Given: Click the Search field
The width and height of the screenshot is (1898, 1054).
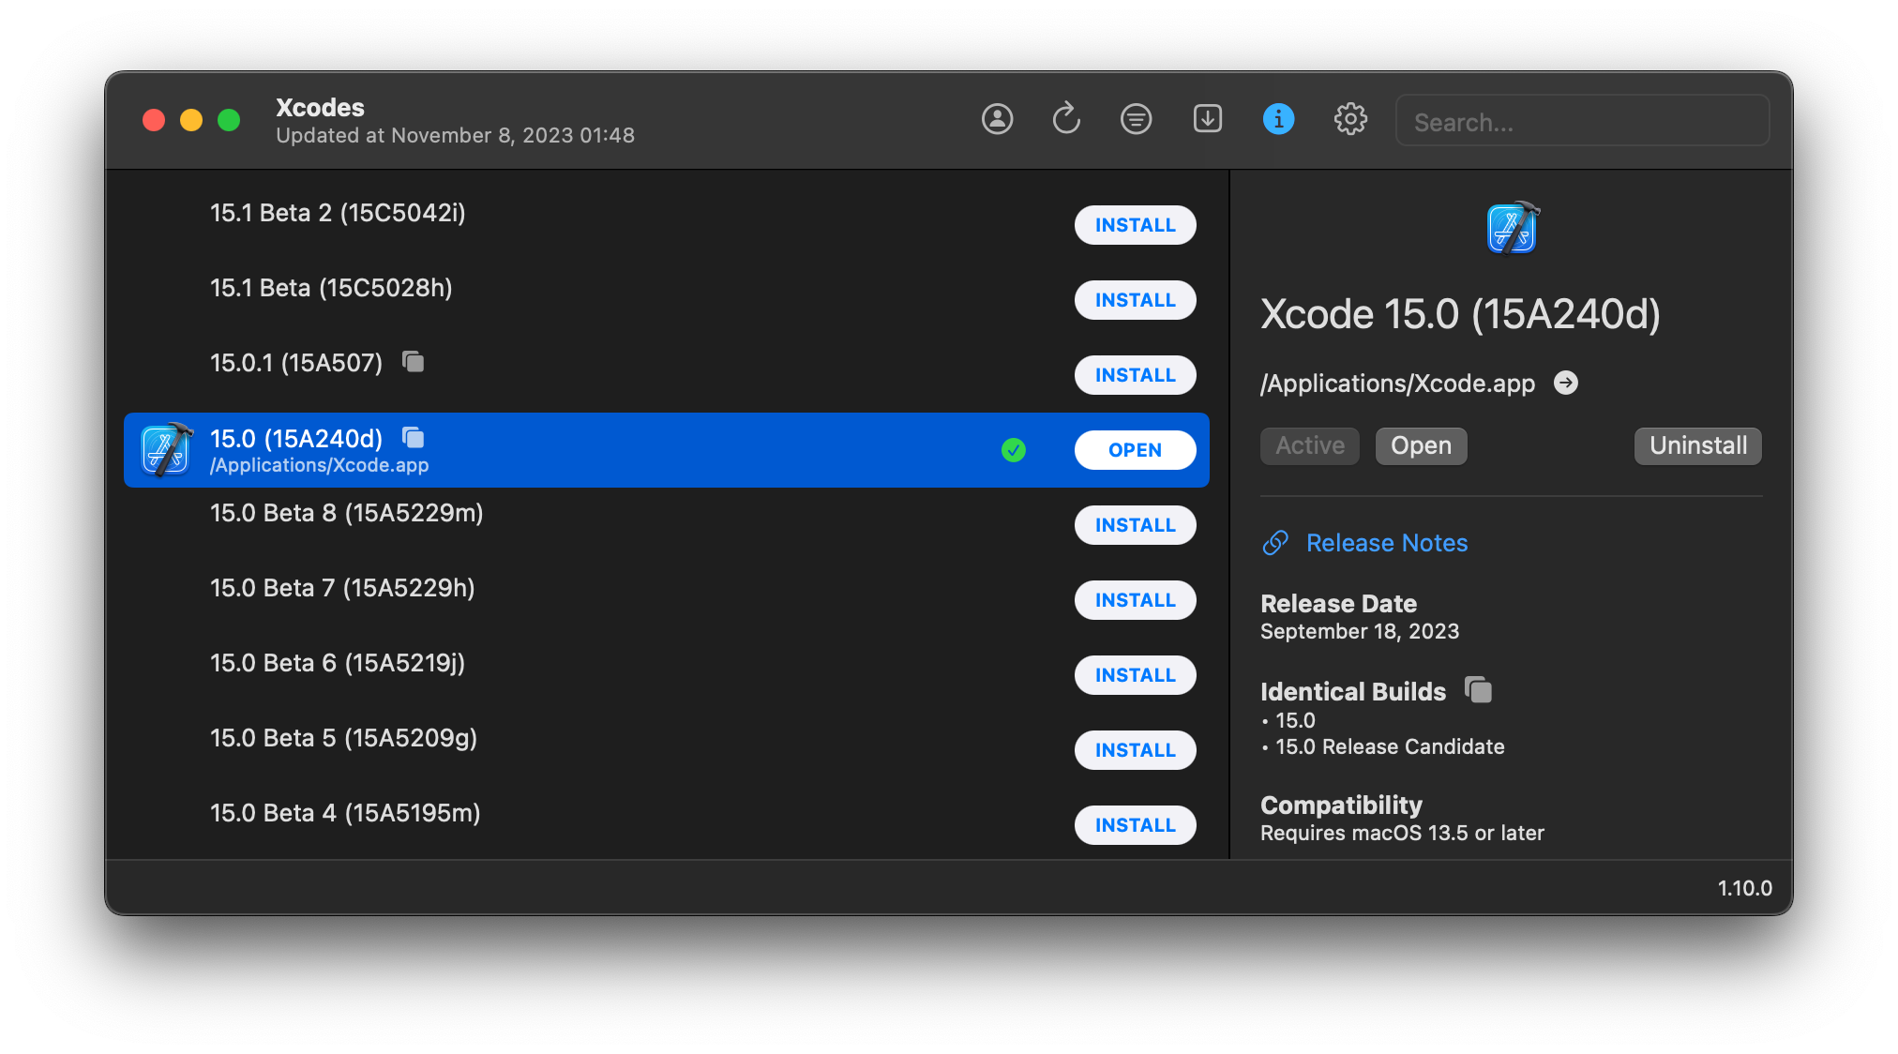Looking at the screenshot, I should coord(1582,121).
